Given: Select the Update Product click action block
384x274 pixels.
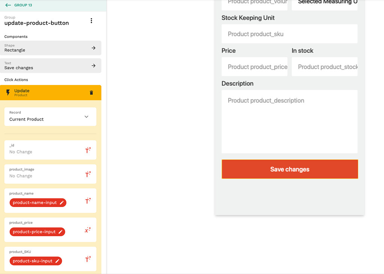Looking at the screenshot, I should coord(45,92).
